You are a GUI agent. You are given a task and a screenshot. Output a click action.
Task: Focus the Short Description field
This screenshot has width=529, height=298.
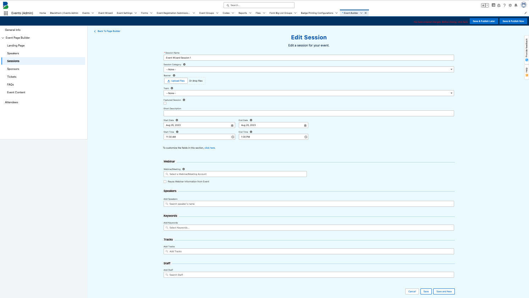[309, 114]
